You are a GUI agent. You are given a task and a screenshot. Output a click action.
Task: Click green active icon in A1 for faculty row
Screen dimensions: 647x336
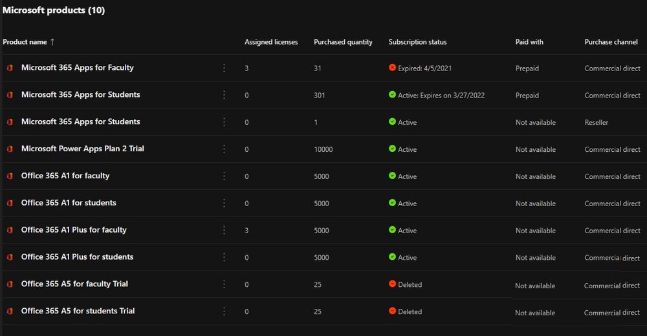click(392, 176)
